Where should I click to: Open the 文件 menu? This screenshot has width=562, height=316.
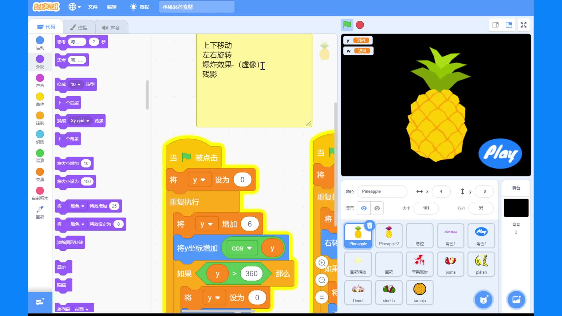pos(92,7)
